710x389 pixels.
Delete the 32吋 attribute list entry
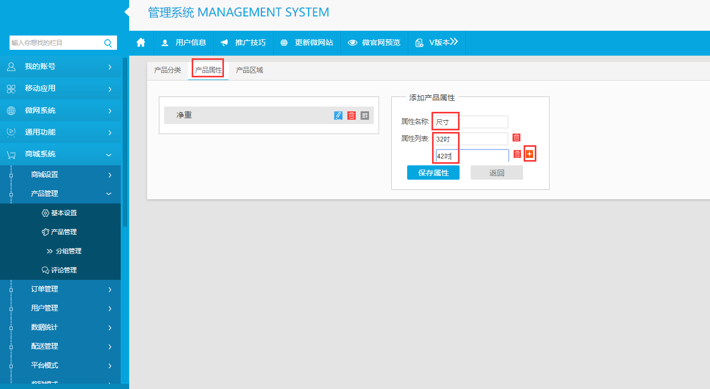(517, 138)
